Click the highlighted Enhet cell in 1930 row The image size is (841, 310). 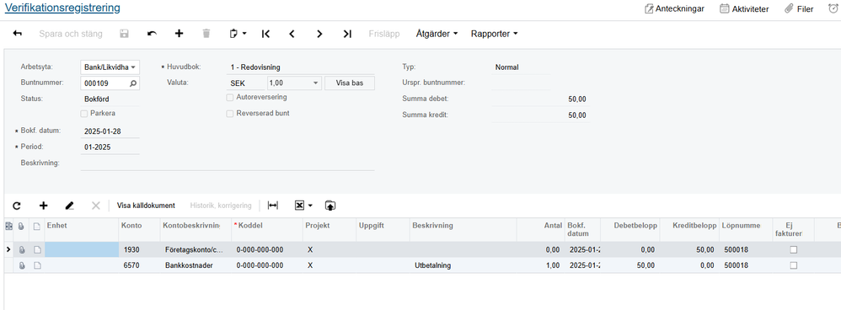[x=82, y=249]
